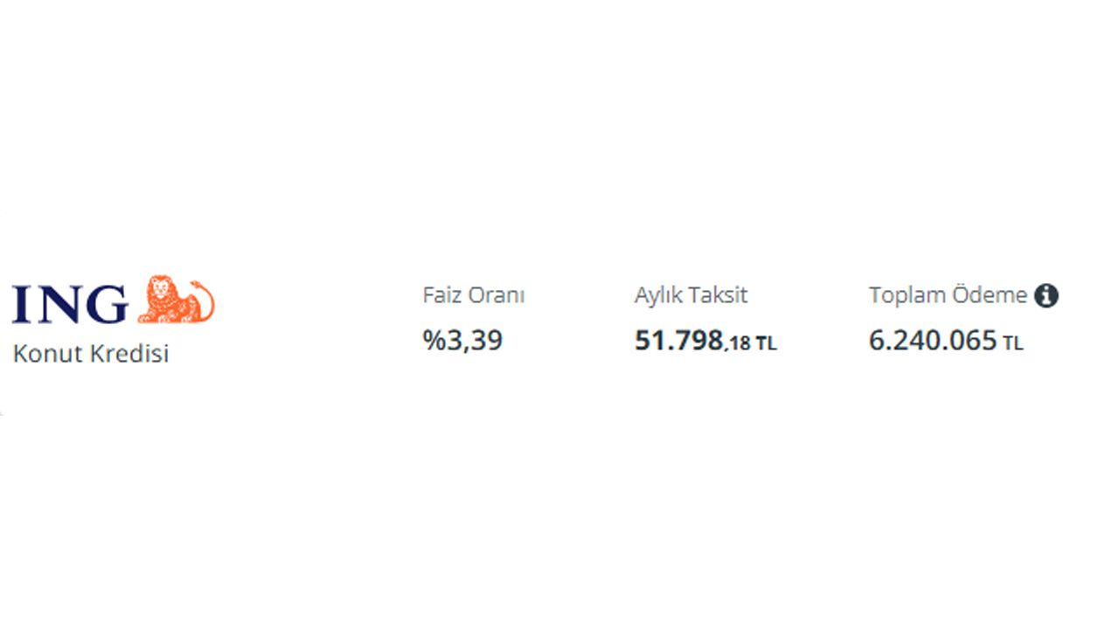1119x629 pixels.
Task: Click the ,18 kuruş fraction
Action: pos(738,343)
